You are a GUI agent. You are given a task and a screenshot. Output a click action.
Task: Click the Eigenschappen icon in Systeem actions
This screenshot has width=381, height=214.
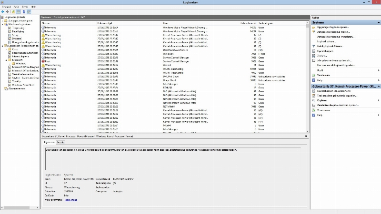click(314, 51)
